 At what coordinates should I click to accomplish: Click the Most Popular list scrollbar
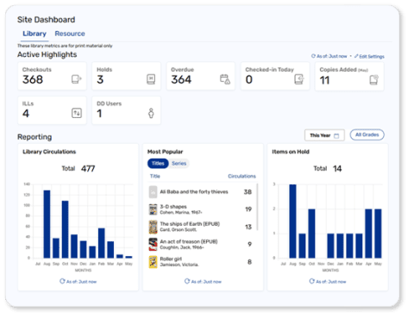pyautogui.click(x=257, y=207)
